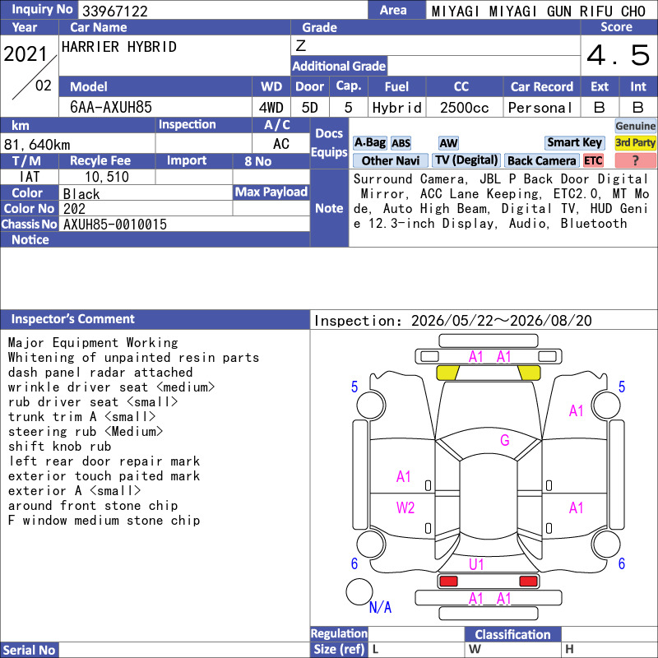The height and width of the screenshot is (658, 658).
Task: Click the Grade value Z
Action: click(301, 45)
